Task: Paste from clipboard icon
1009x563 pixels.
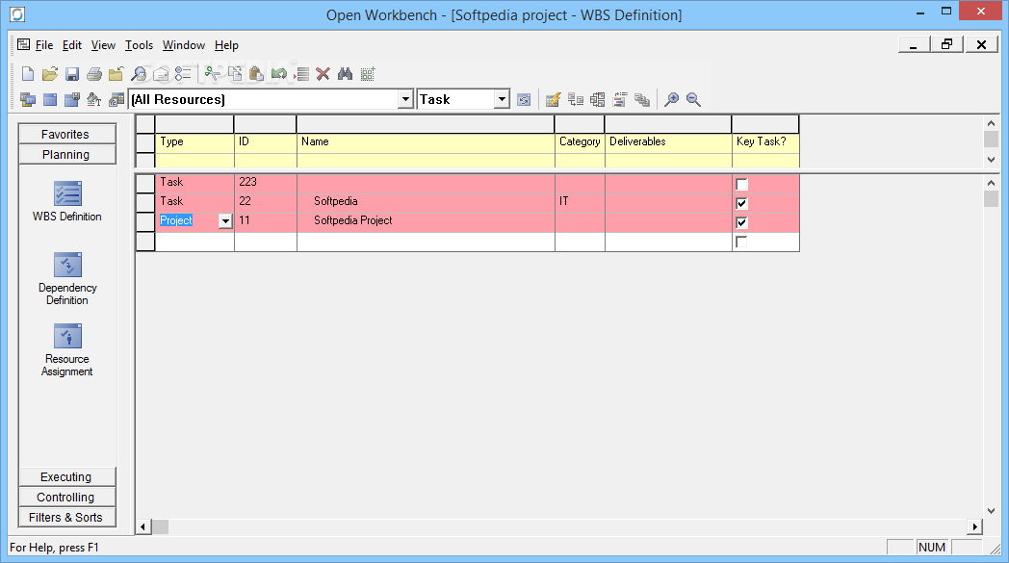Action: 257,74
